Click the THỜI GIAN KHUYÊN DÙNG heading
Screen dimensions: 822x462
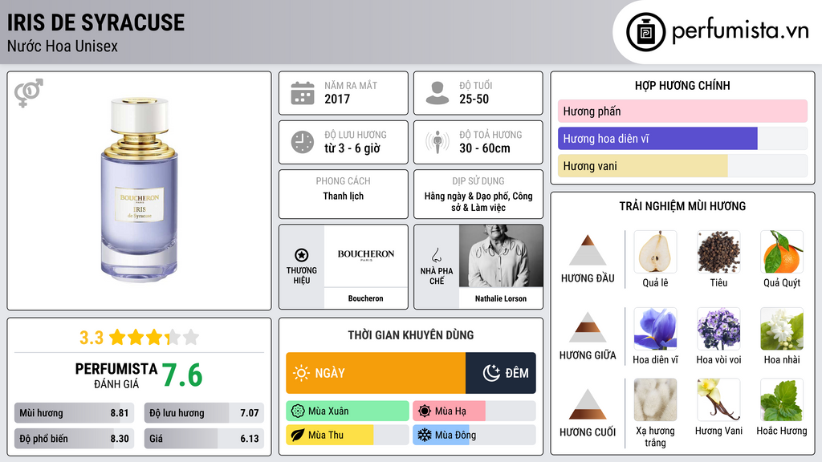point(411,335)
